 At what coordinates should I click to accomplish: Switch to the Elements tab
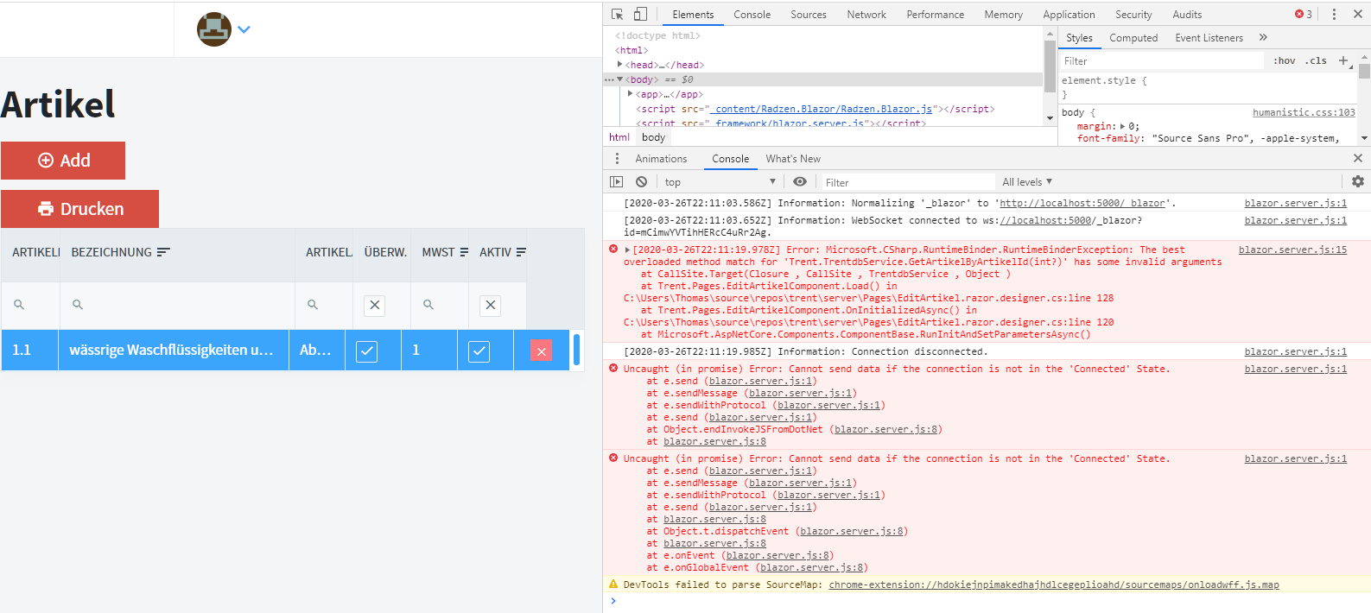tap(693, 15)
